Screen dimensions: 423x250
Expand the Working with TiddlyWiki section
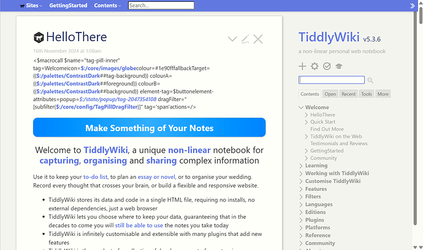pos(301,173)
